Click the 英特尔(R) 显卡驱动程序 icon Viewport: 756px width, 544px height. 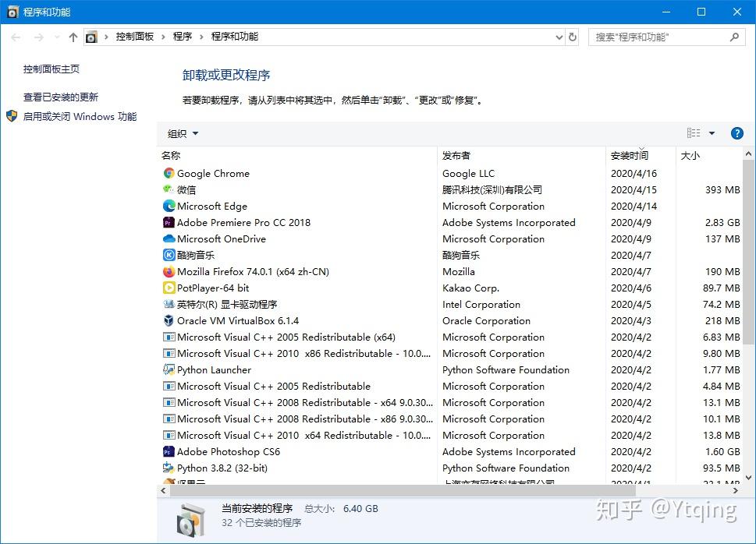(169, 305)
